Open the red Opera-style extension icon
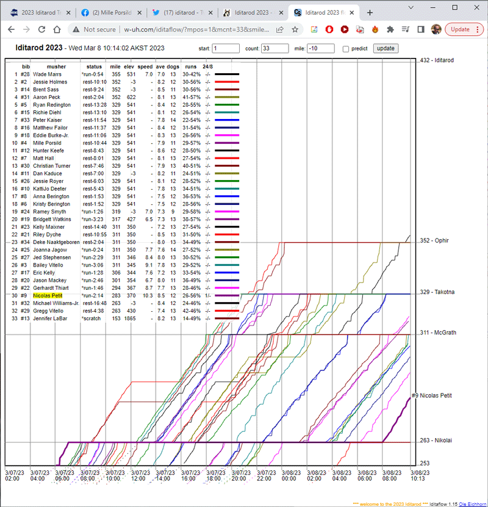488x507 pixels. pos(329,29)
